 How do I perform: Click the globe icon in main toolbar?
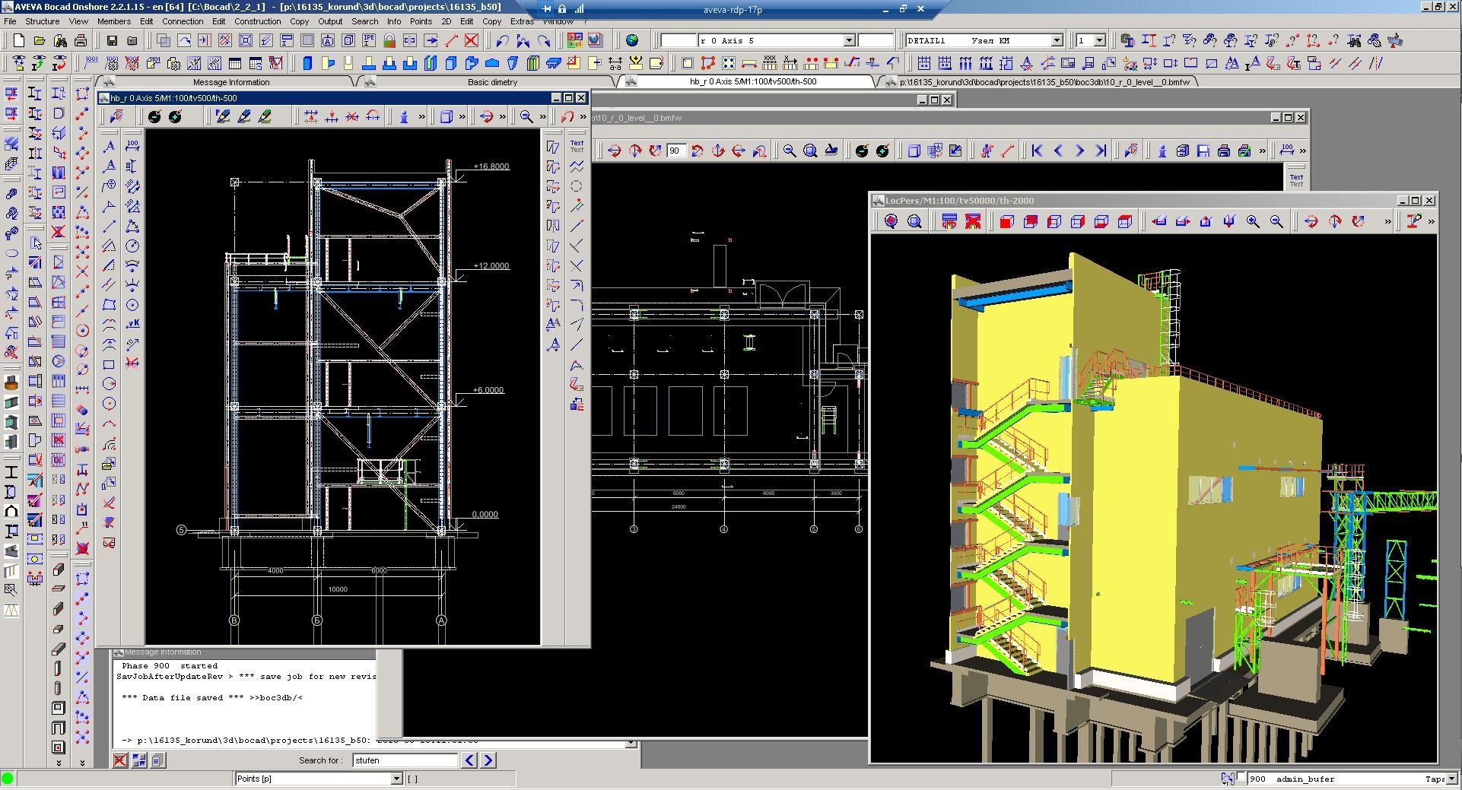(x=632, y=40)
